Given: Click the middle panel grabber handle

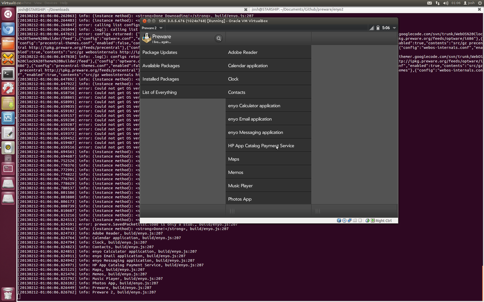Looking at the screenshot, I should tap(232, 211).
